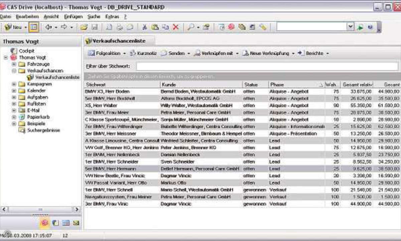
Task: Click the E-Mail folder icon in tree
Action: point(22,110)
